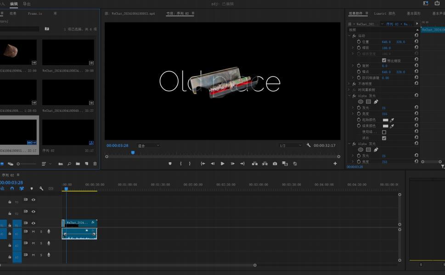Open the Frame.io panel tab
Screen dimensions: 445x275
(x=35, y=13)
